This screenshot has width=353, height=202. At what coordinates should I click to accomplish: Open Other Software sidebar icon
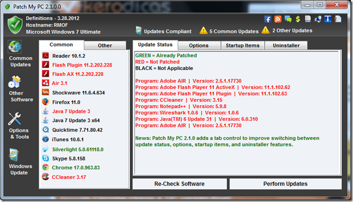point(15,82)
